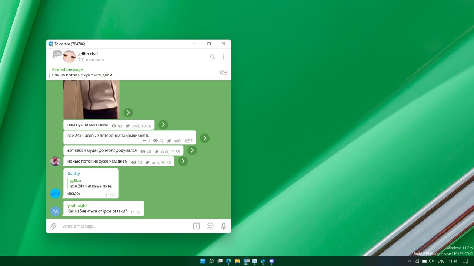
Task: Click message text 'нам нужна магнолия'
Action: 87,125
